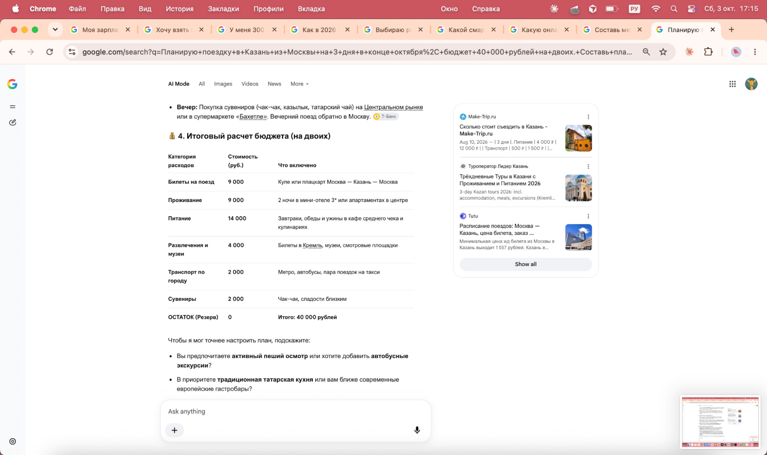
Task: Open the Chrome three-dot menu
Action: coord(755,52)
